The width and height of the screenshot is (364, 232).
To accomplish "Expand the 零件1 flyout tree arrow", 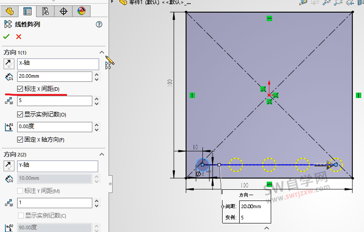I will (112, 1).
